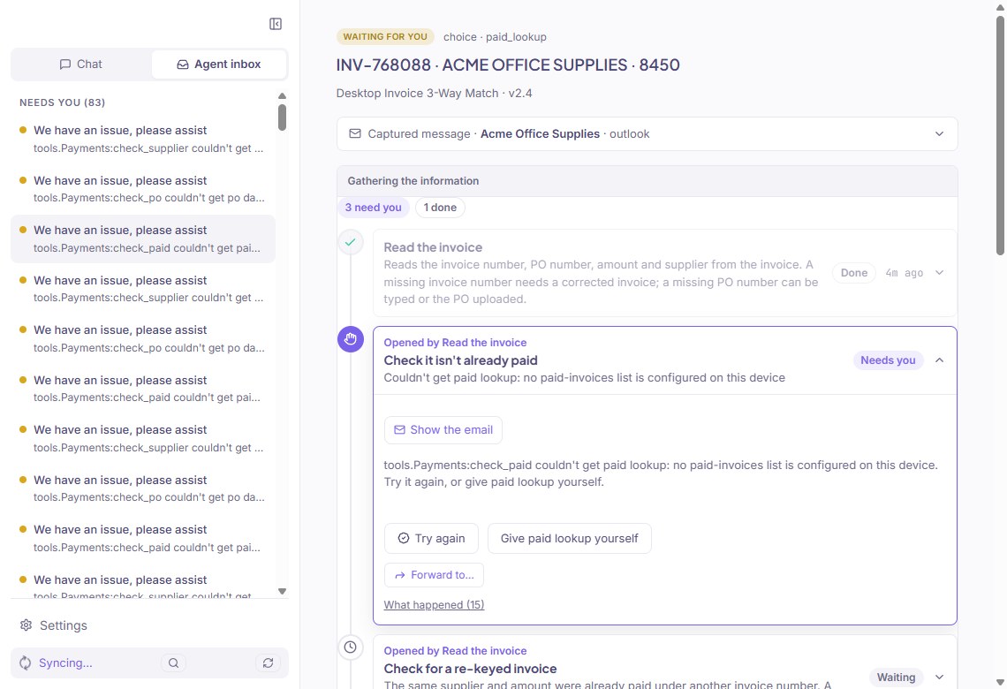The width and height of the screenshot is (1007, 689).
Task: Collapse the Check it isn't already paid step
Action: (x=940, y=360)
